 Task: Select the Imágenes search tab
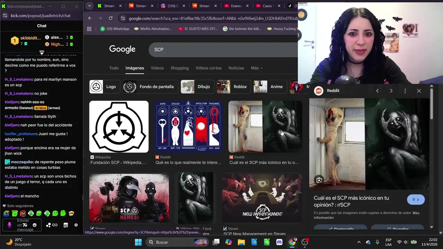click(135, 68)
